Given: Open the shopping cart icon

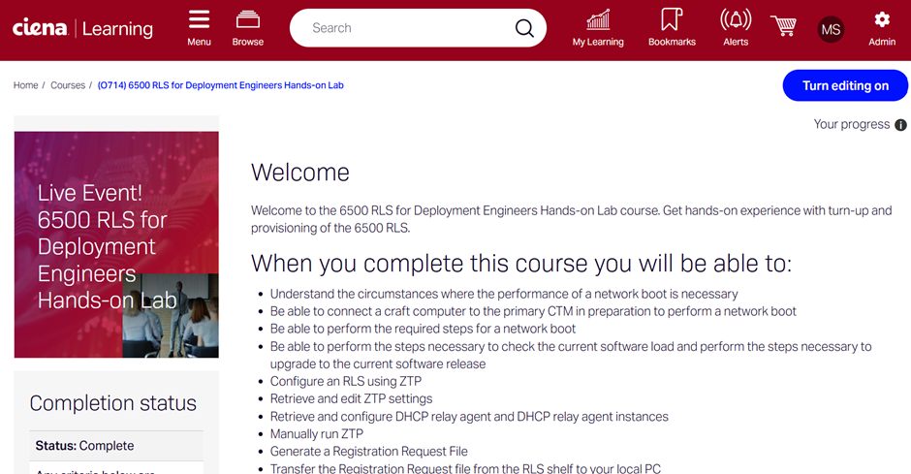Looking at the screenshot, I should 783,25.
